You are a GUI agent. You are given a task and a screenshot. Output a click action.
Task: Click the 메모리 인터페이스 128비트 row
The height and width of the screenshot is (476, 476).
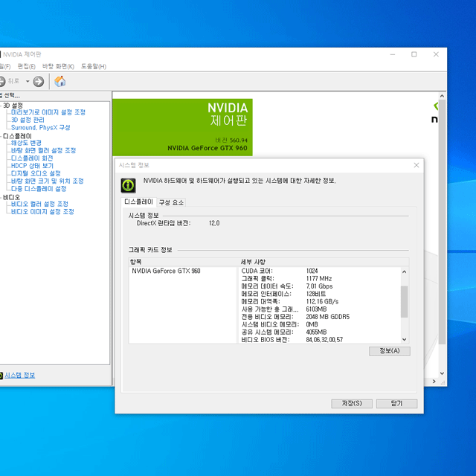click(x=319, y=294)
